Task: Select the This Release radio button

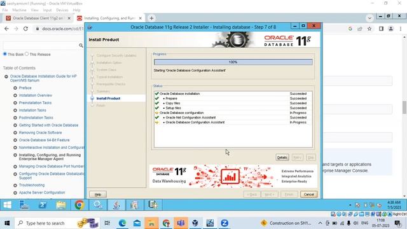Action: (27, 54)
